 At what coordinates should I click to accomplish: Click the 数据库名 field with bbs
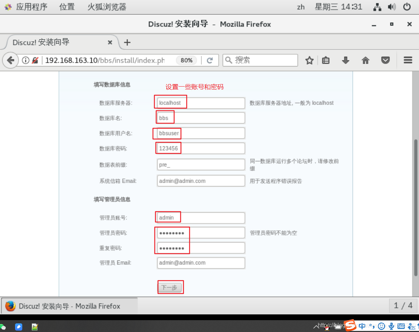[201, 118]
